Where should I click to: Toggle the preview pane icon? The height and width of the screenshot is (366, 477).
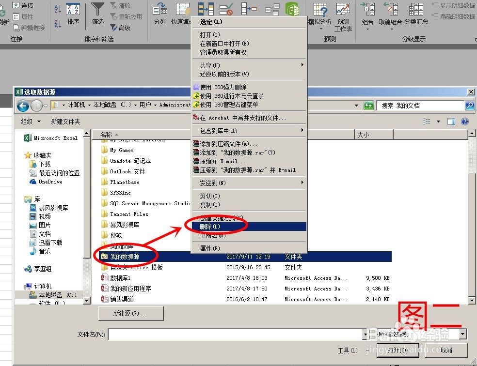coord(451,122)
